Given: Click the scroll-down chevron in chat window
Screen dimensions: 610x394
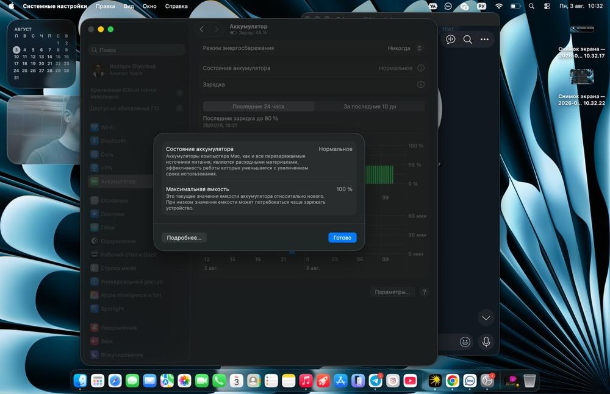Looking at the screenshot, I should pos(486,318).
